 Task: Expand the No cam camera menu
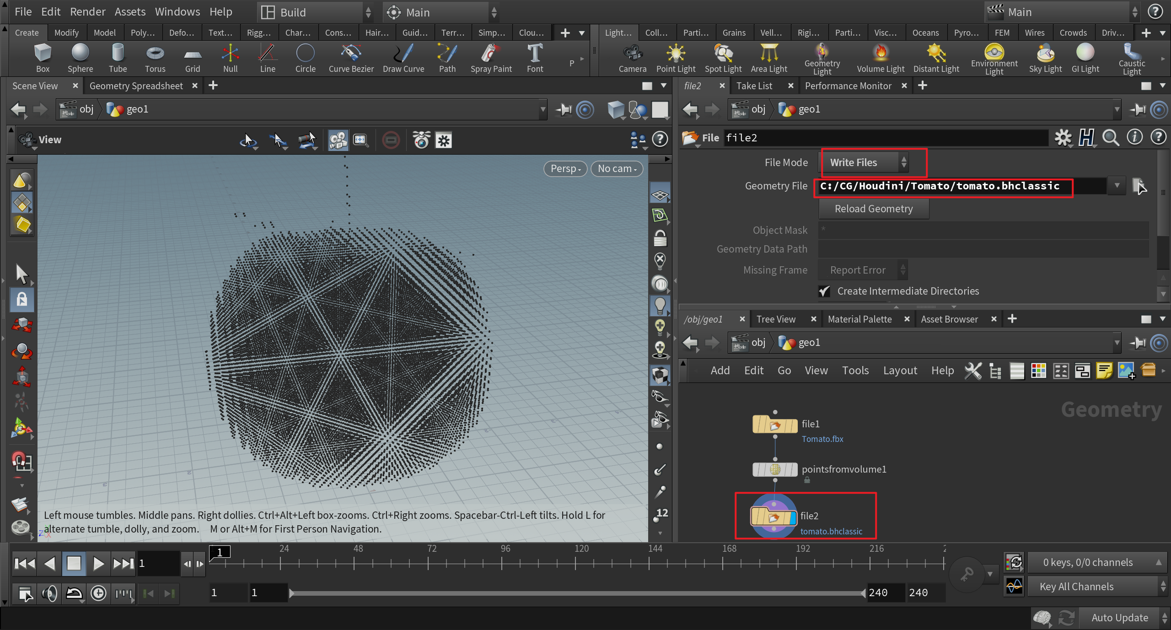pos(617,169)
